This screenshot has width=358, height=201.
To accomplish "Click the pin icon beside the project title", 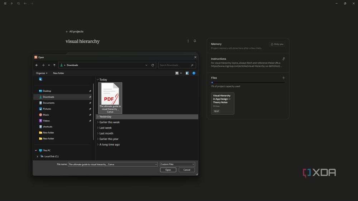I will (195, 41).
